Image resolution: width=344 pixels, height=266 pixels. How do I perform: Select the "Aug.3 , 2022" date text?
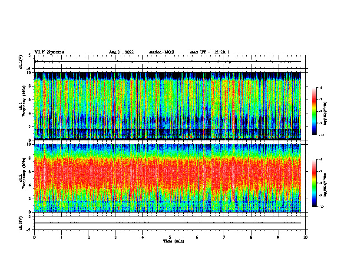coord(121,52)
